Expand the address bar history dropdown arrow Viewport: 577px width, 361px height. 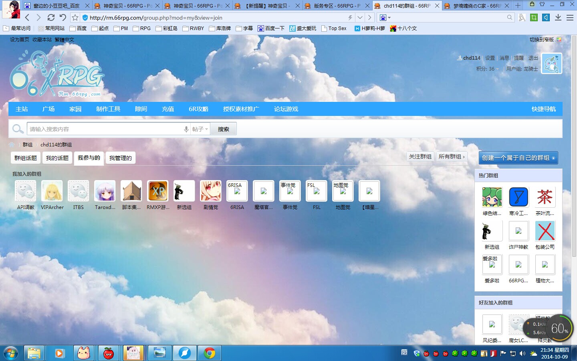(x=360, y=18)
